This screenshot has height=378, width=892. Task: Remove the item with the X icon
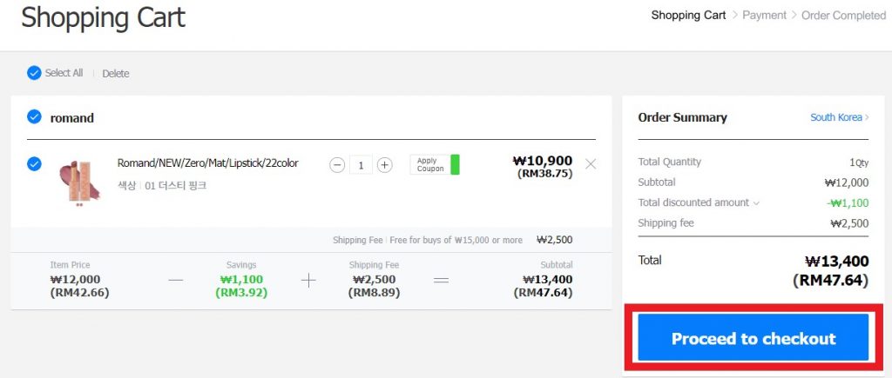[x=591, y=164]
